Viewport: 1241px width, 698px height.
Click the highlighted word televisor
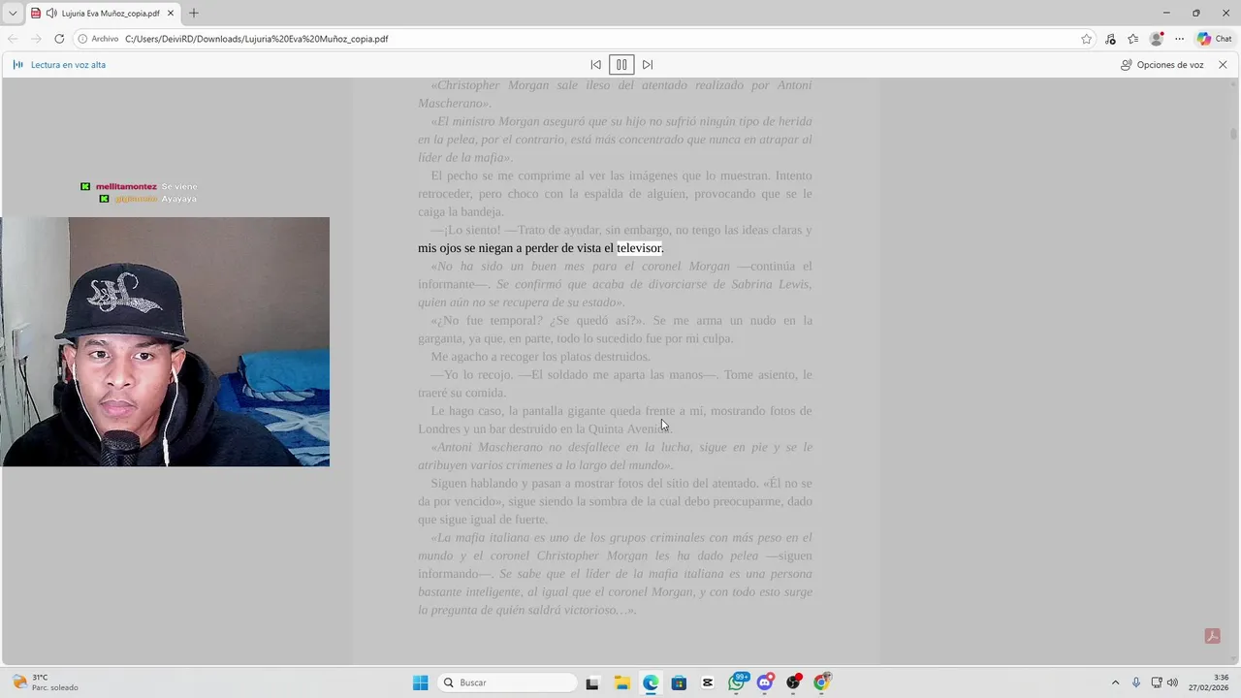(x=640, y=248)
